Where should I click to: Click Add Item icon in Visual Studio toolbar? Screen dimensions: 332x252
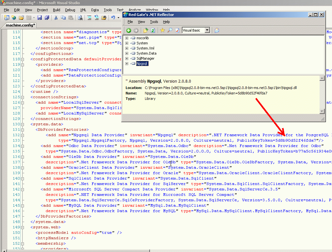point(29,18)
